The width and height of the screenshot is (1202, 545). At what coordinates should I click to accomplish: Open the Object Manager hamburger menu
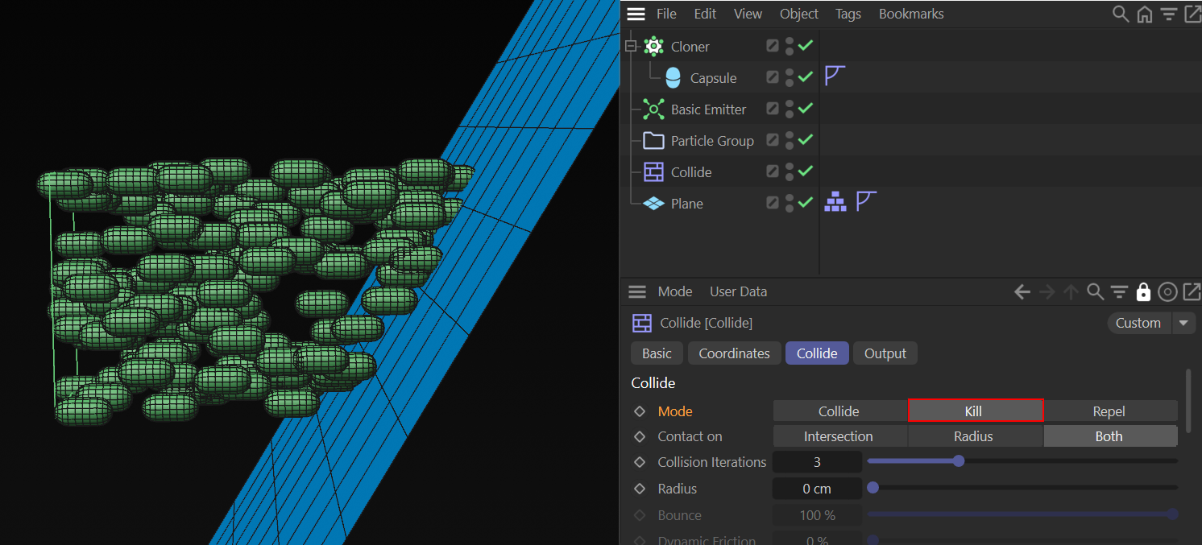click(x=636, y=14)
